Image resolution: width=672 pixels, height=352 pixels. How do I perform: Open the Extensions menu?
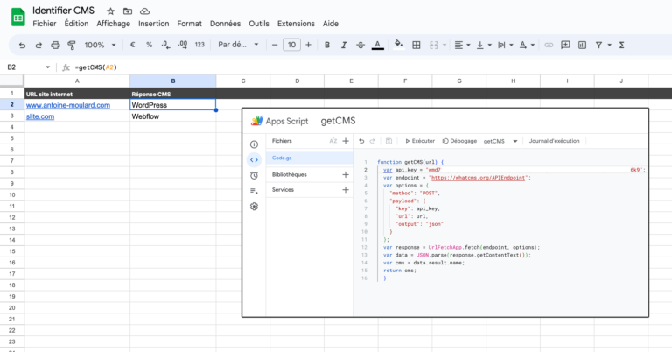point(295,24)
